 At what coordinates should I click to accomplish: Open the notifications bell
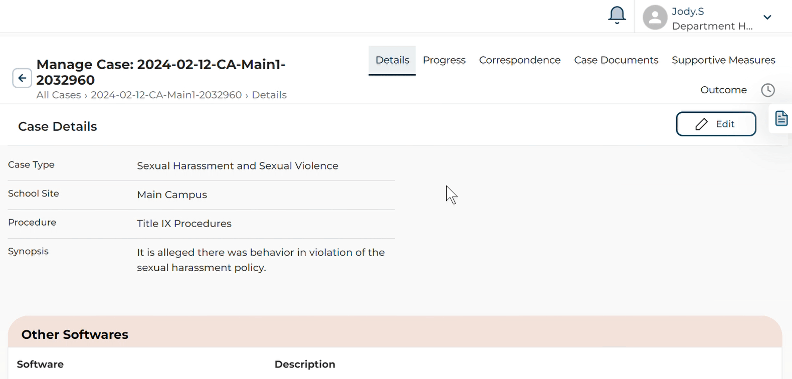coord(617,16)
